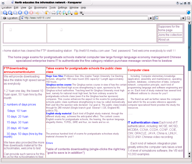Open the Bookmarks menu
Image resolution: width=192 pixels, height=164 pixels.
click(40, 7)
